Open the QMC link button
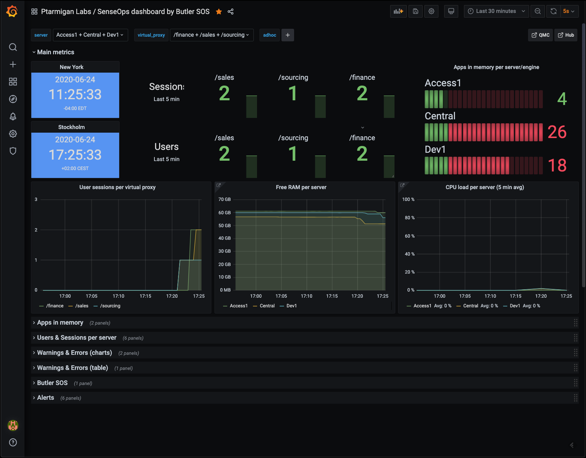Screen dimensions: 586x458 tap(540, 35)
